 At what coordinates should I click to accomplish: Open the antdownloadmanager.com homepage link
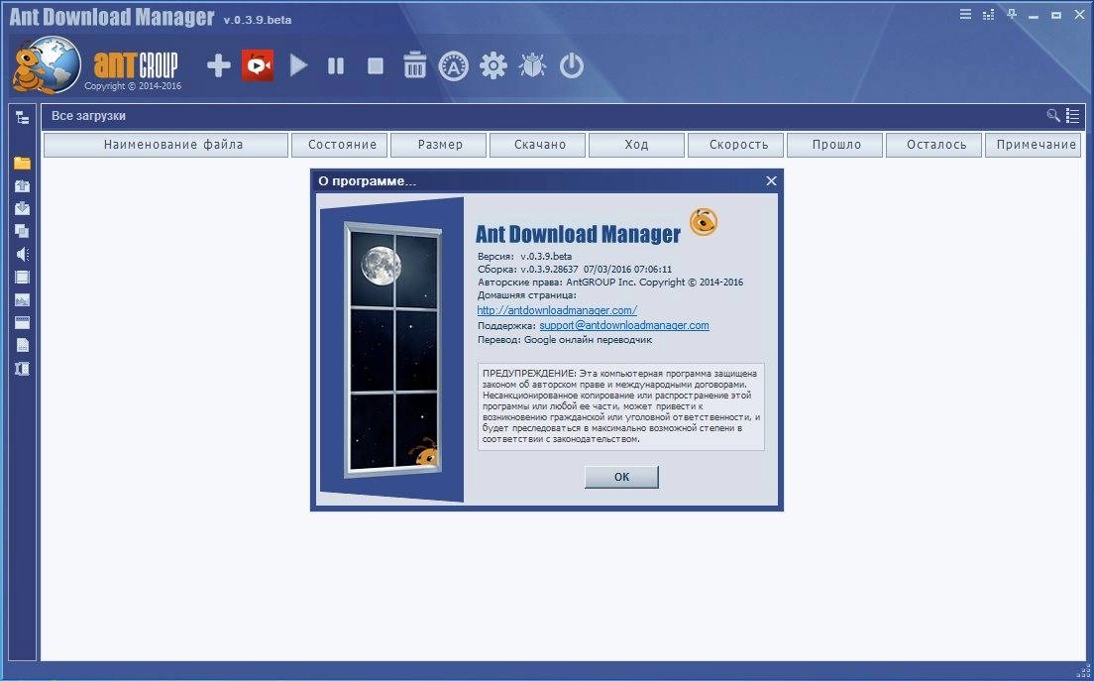pos(557,310)
